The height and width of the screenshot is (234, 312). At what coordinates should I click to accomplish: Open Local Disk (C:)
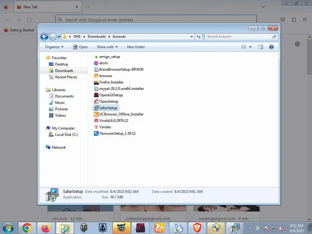point(63,135)
